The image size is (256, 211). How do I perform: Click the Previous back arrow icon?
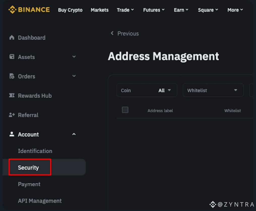tap(112, 33)
